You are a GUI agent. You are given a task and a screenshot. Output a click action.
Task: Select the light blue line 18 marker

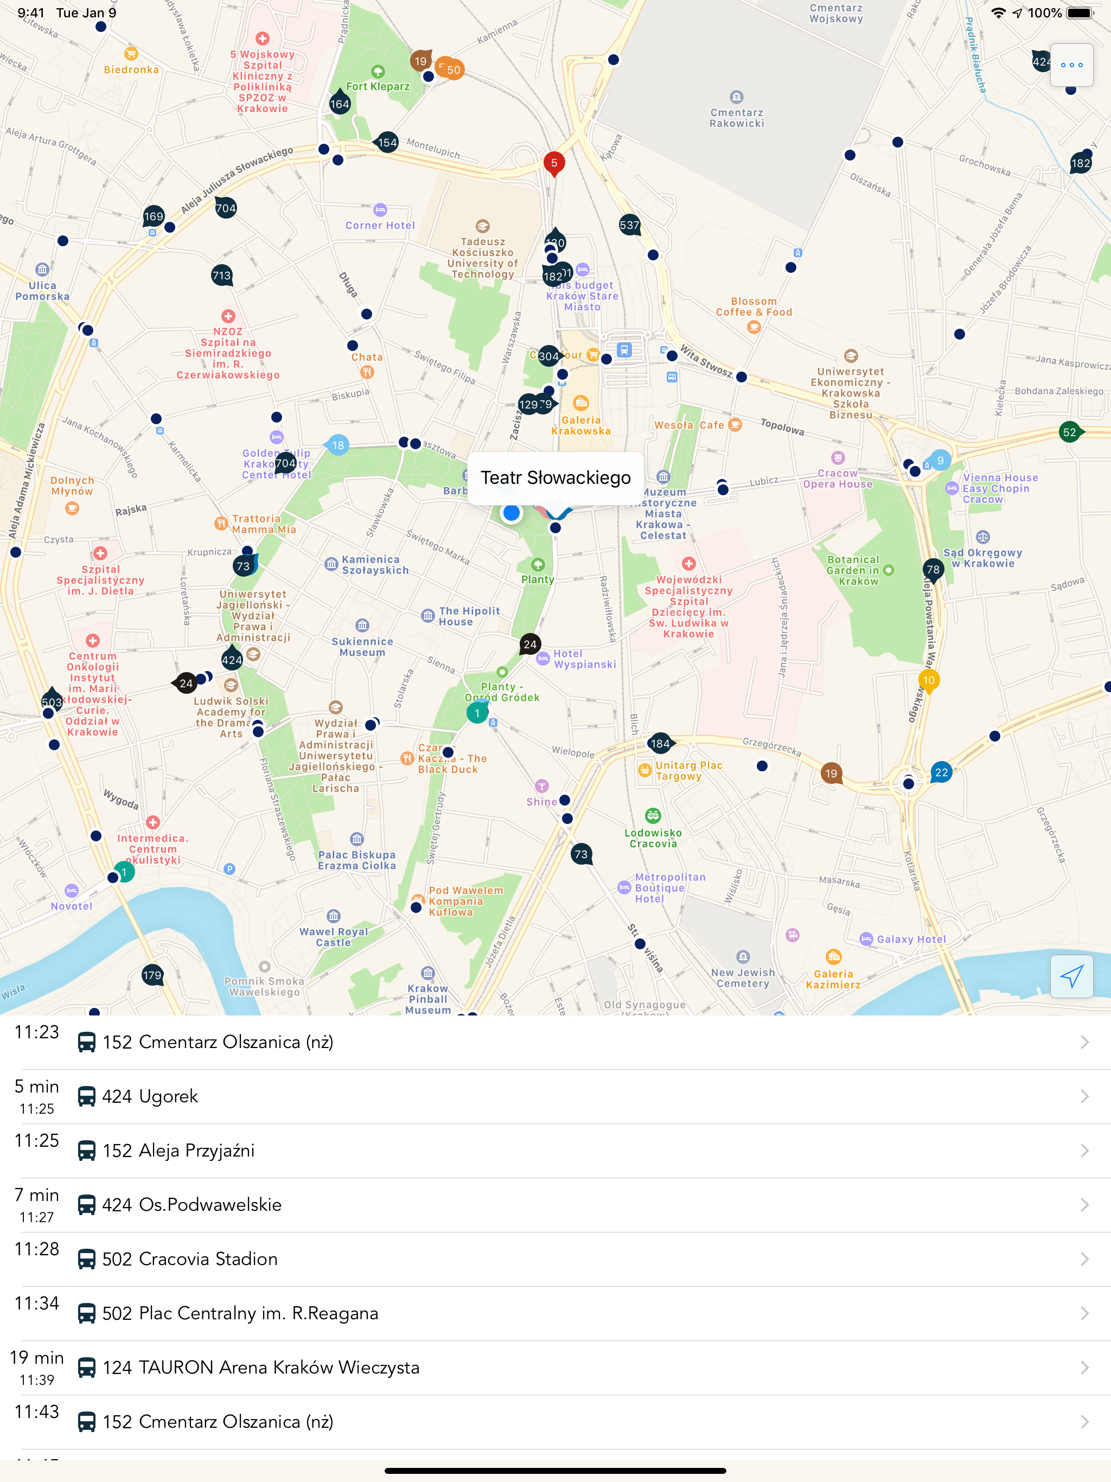point(338,445)
